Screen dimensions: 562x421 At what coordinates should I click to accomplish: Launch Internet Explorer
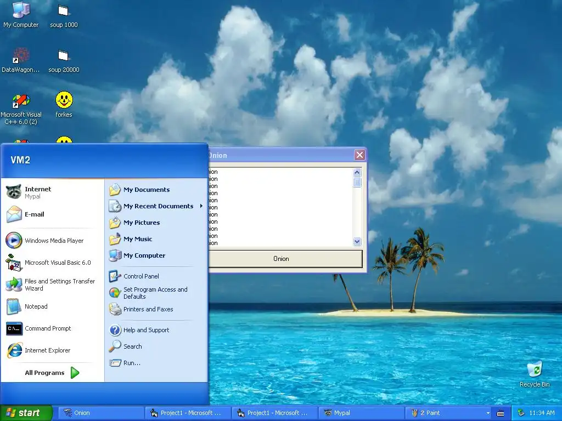(x=52, y=350)
